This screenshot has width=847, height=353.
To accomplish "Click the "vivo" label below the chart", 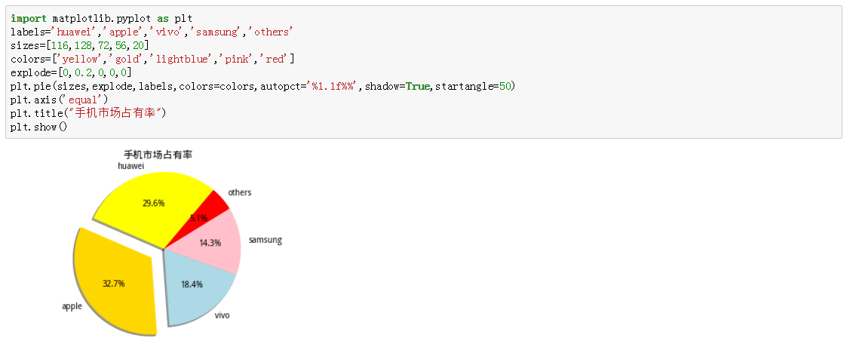I will (x=222, y=315).
